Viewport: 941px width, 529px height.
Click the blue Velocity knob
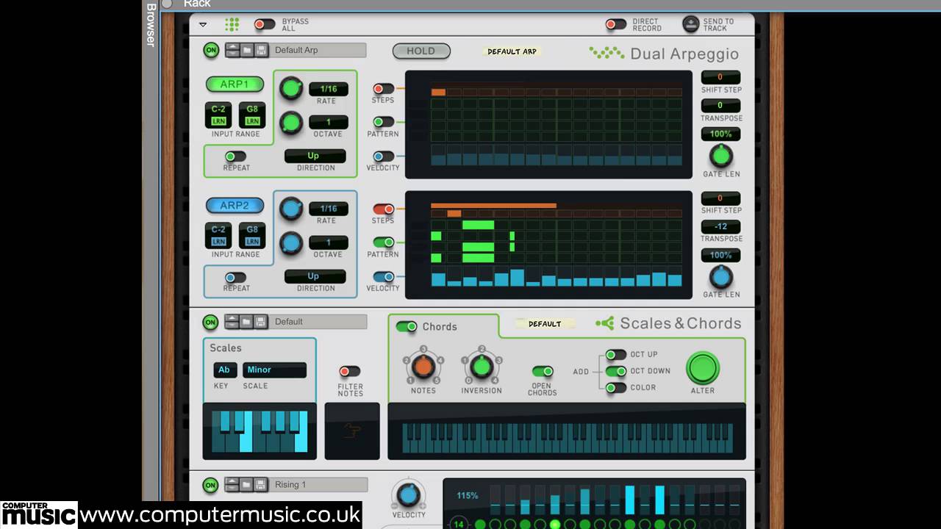click(x=408, y=494)
